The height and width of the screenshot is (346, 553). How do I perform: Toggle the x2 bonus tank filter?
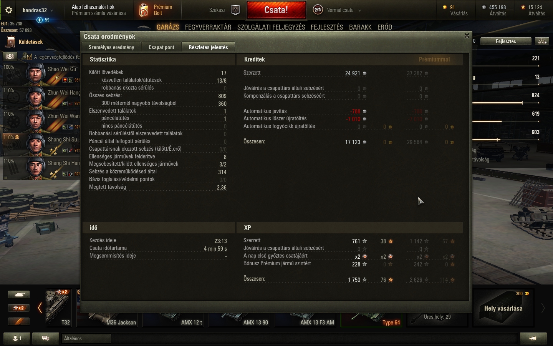(x=19, y=308)
